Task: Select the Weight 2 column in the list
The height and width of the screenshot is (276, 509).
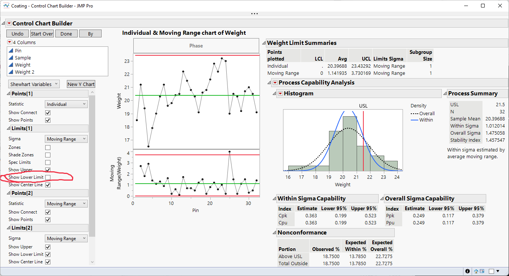Action: point(24,72)
